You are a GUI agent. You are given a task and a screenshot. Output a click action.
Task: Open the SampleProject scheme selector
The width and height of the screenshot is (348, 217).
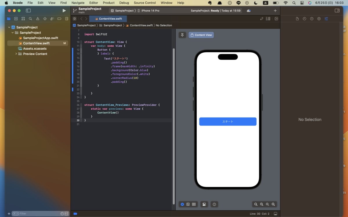coord(122,11)
